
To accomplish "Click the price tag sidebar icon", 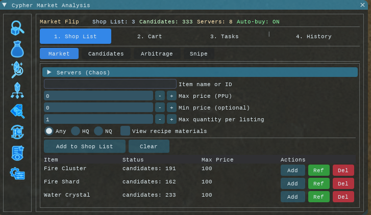I will (18, 111).
